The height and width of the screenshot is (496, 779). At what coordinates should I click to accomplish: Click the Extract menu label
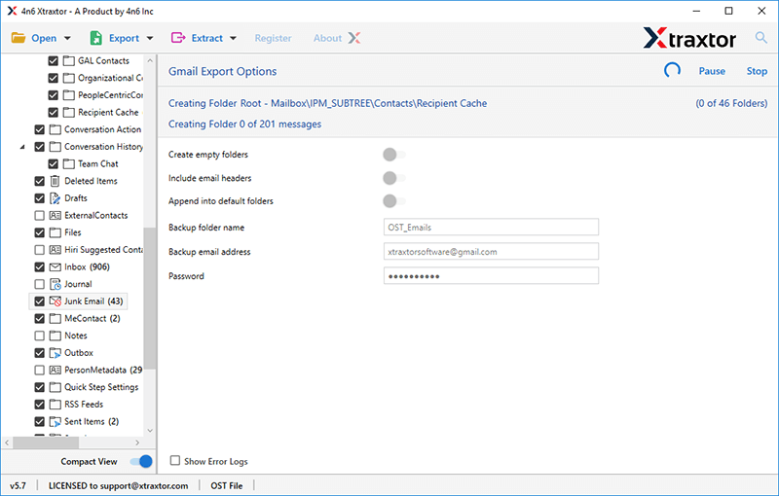(207, 38)
